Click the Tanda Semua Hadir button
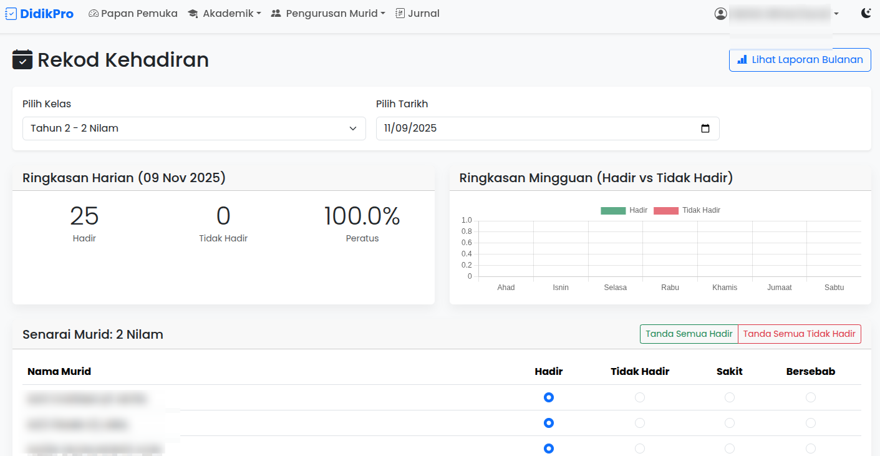Viewport: 880px width, 456px height. coord(689,334)
